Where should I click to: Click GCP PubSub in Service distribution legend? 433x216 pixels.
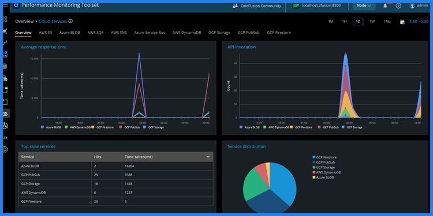pos(324,162)
